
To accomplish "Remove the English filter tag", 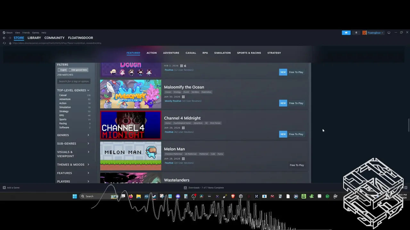I will click(x=62, y=70).
